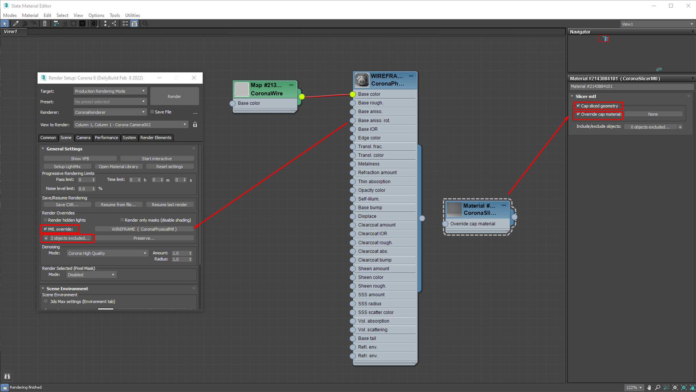Click Select by Material icon
The image size is (696, 392).
coord(145,24)
